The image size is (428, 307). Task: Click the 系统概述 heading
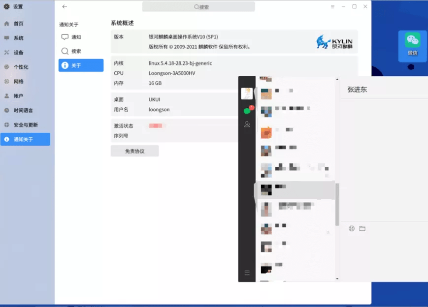tap(122, 23)
